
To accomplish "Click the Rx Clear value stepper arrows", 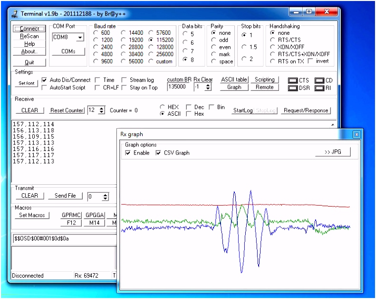I will (x=208, y=87).
